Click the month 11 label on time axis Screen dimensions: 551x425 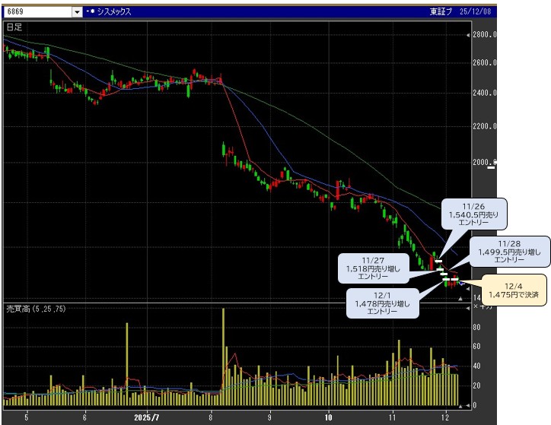pos(393,417)
